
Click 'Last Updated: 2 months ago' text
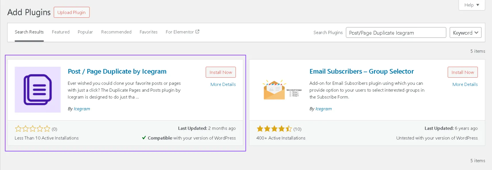tap(207, 128)
